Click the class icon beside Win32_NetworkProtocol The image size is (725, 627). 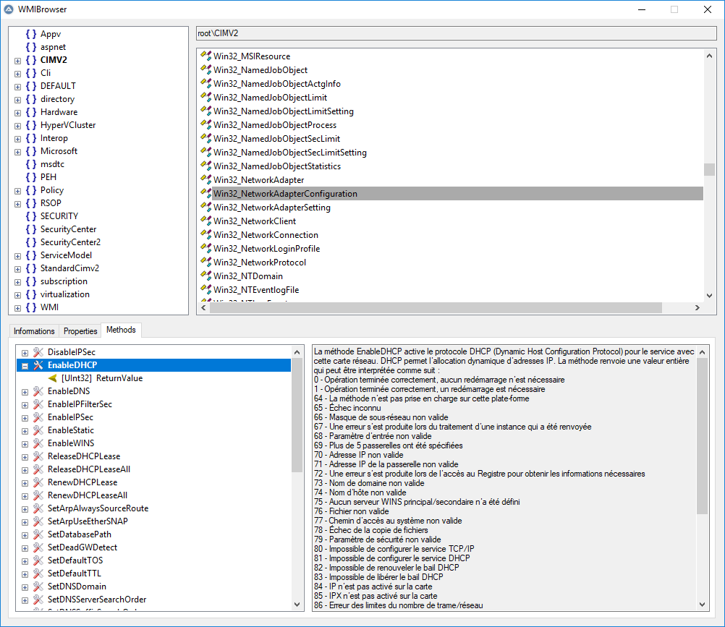205,262
